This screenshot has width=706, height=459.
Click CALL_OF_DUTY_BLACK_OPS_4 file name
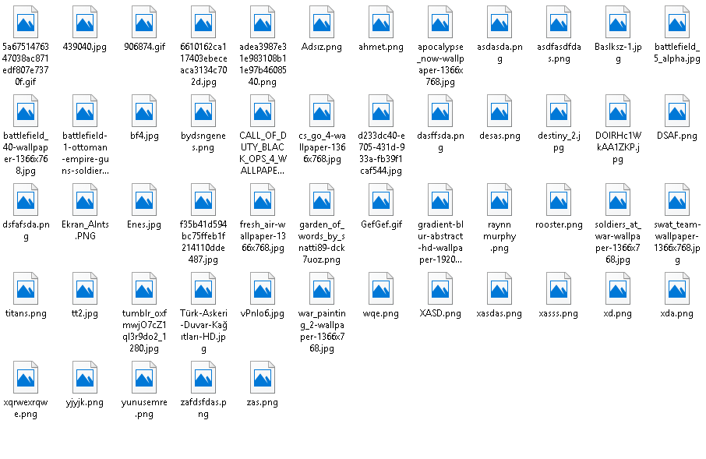coord(263,153)
